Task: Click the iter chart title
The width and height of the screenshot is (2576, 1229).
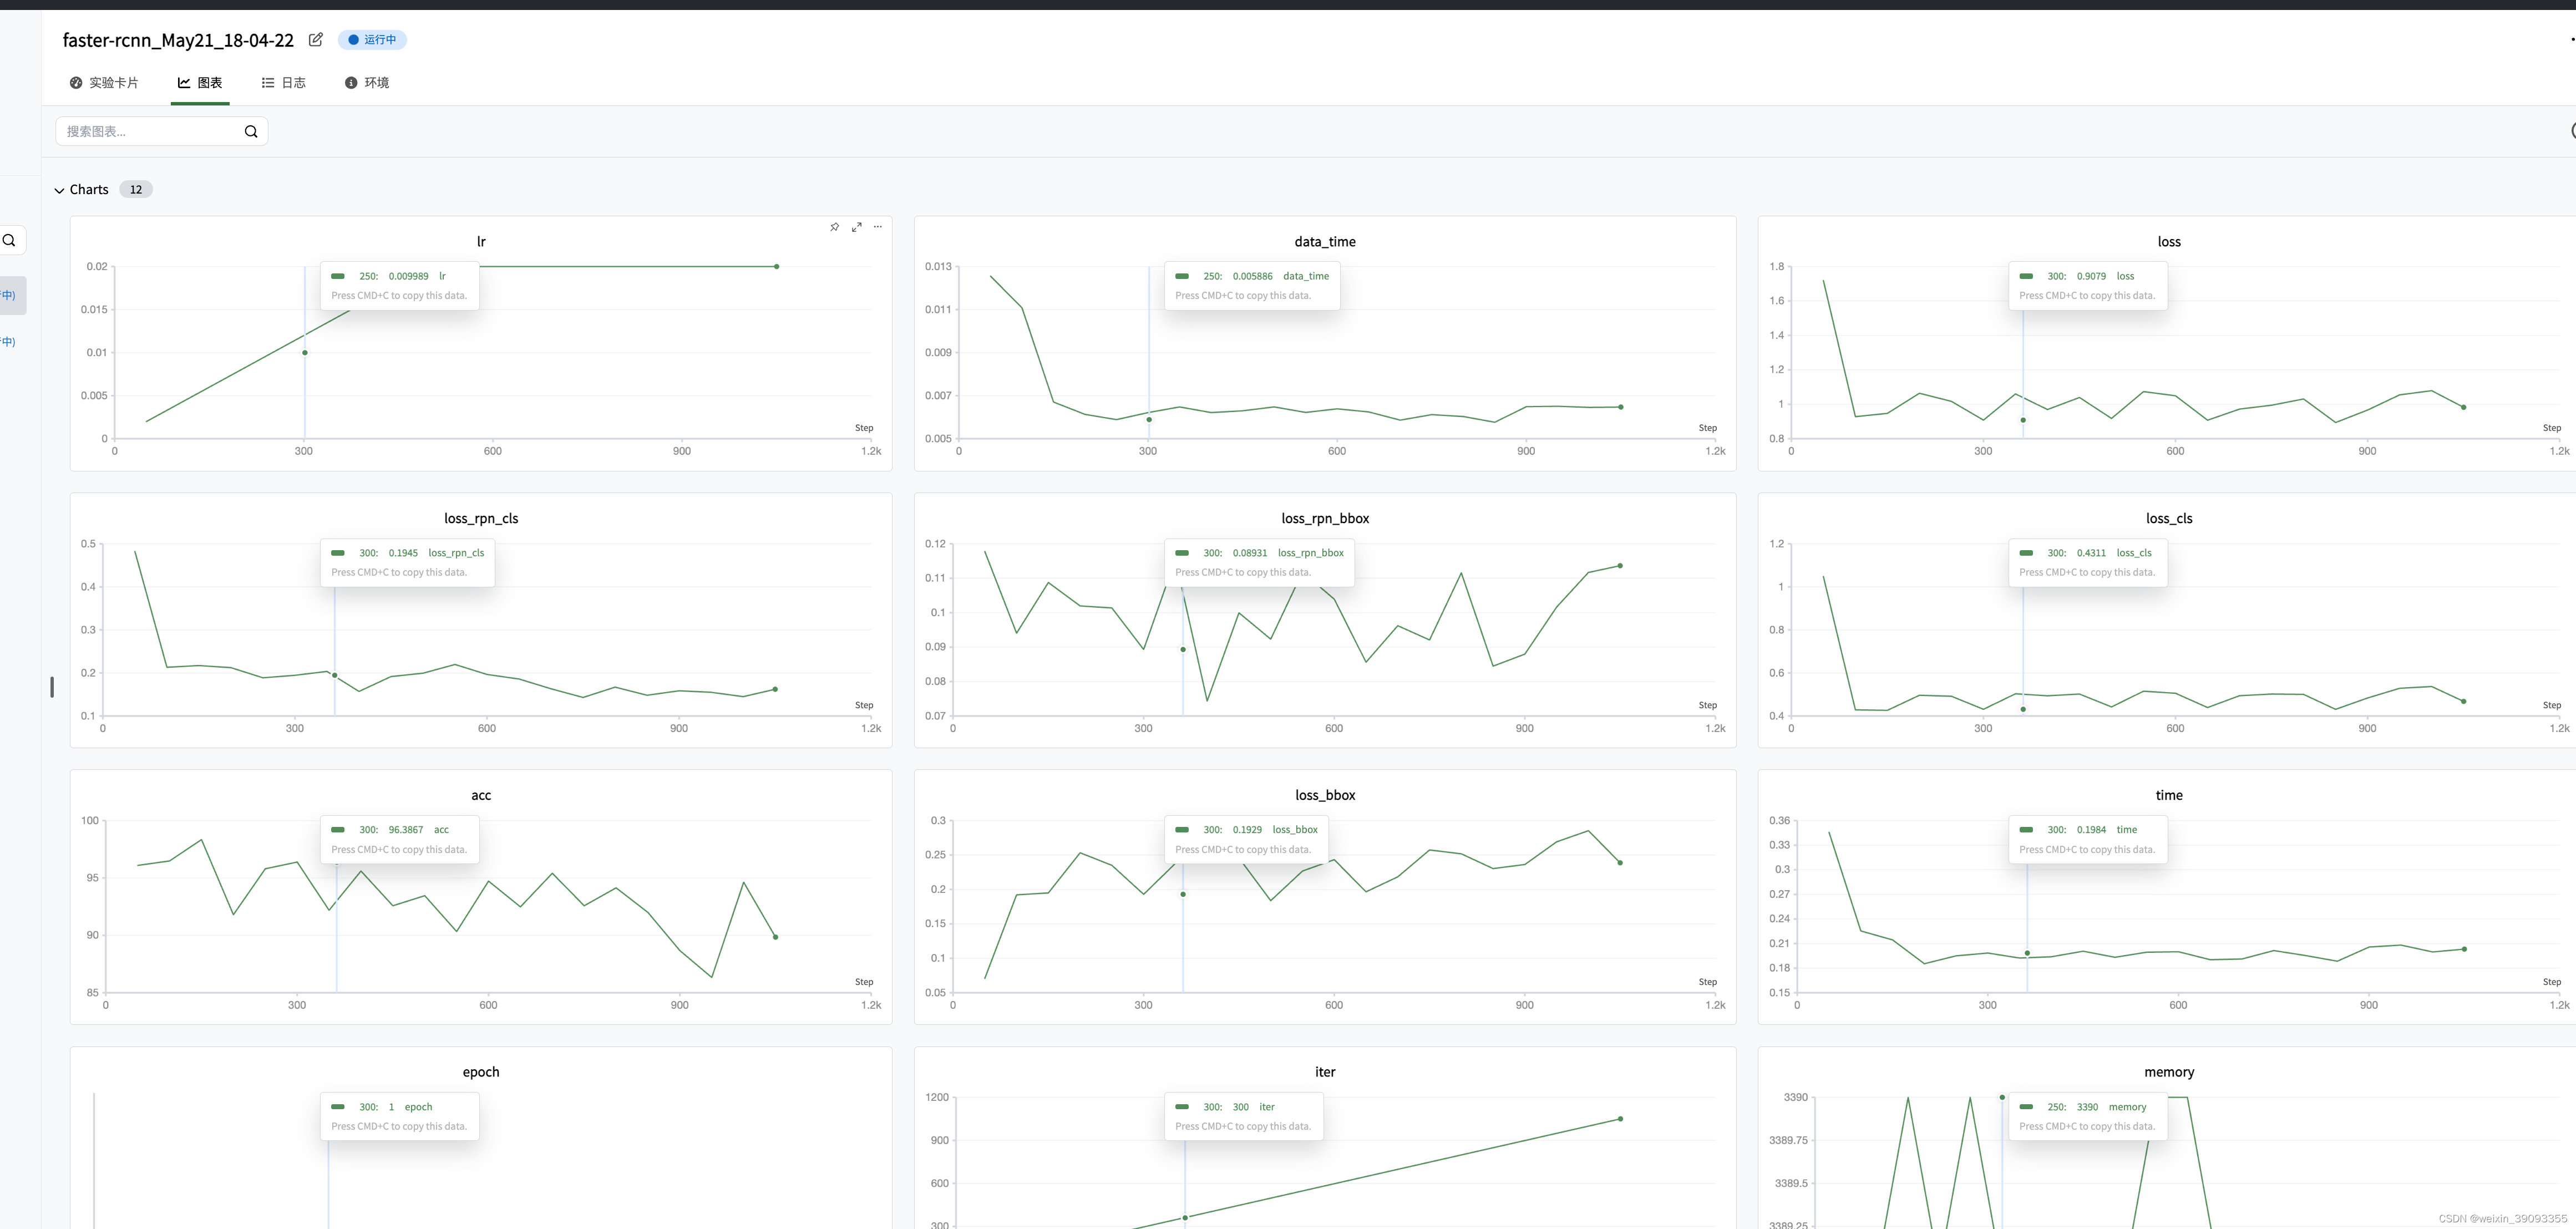Action: (1325, 1072)
